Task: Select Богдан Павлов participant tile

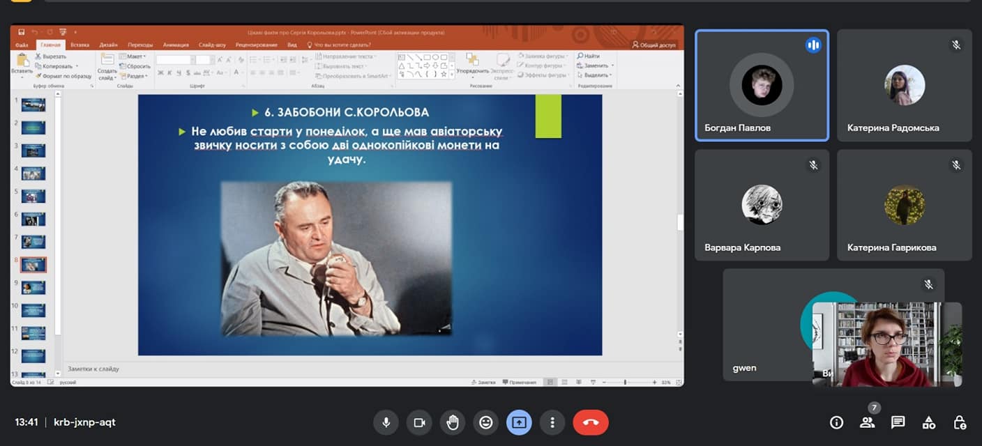Action: 762,86
